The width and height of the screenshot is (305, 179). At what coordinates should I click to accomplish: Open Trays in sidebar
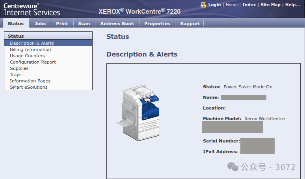15,75
